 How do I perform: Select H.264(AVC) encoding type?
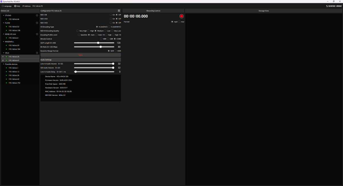(97, 27)
